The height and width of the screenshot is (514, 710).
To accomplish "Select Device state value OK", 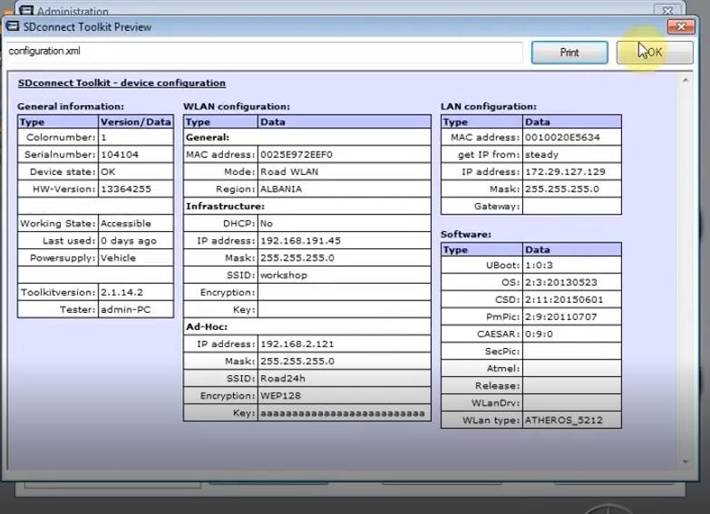I will [x=108, y=171].
